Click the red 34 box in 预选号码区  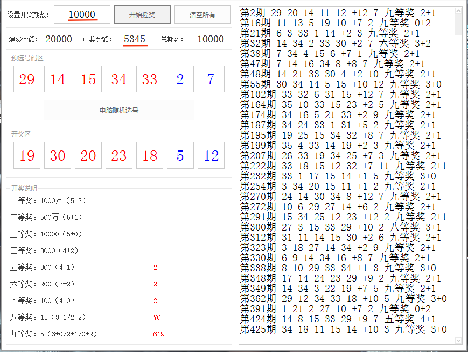(x=119, y=80)
